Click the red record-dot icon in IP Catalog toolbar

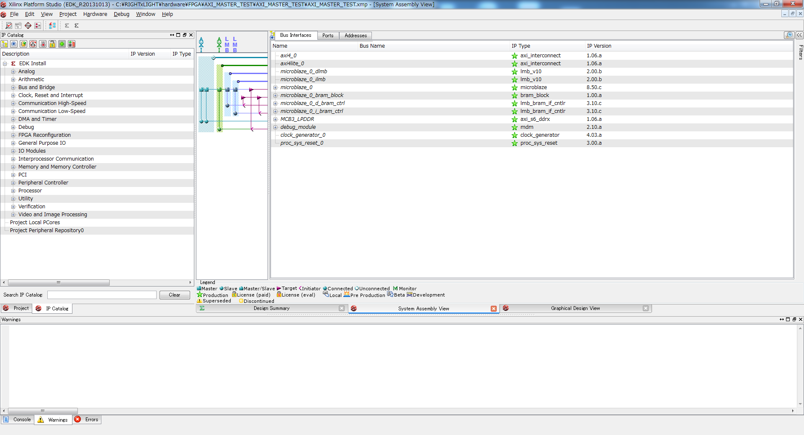pos(43,44)
